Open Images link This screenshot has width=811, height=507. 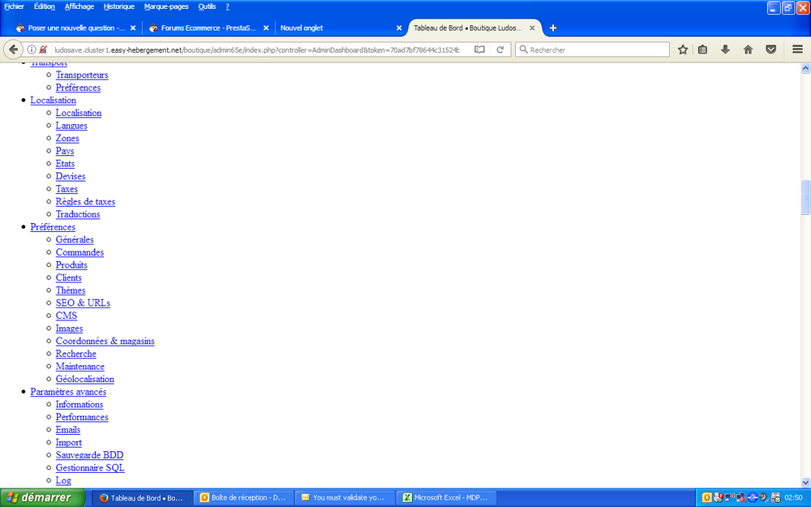point(69,329)
